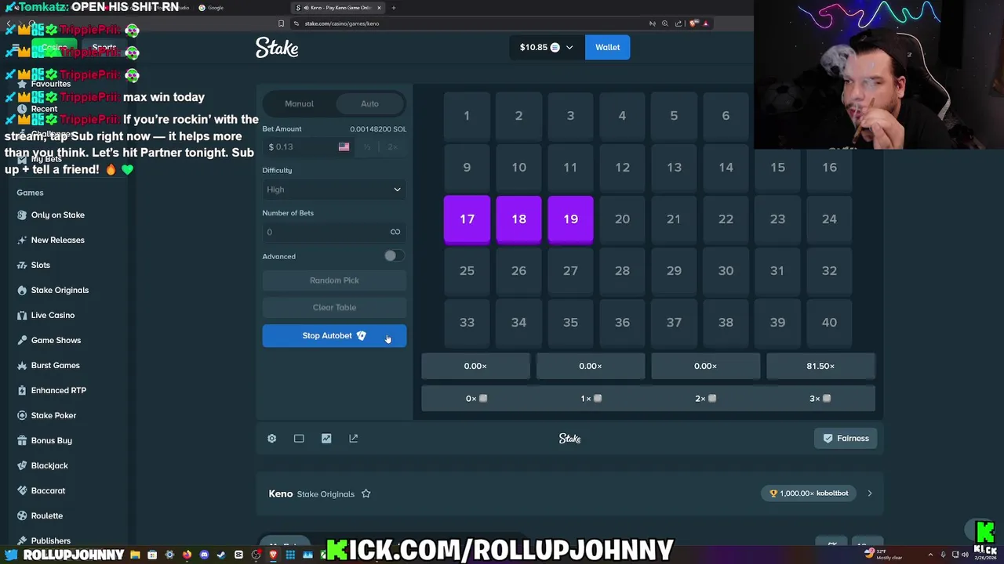This screenshot has height=564, width=1004.
Task: Click the US flag currency icon
Action: (x=344, y=146)
